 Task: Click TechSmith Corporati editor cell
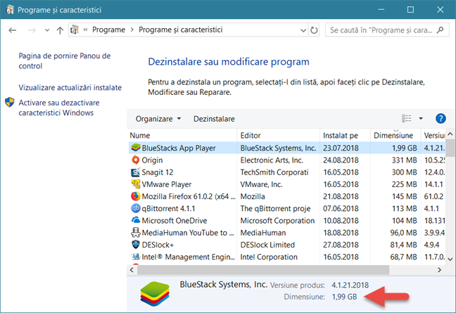274,172
